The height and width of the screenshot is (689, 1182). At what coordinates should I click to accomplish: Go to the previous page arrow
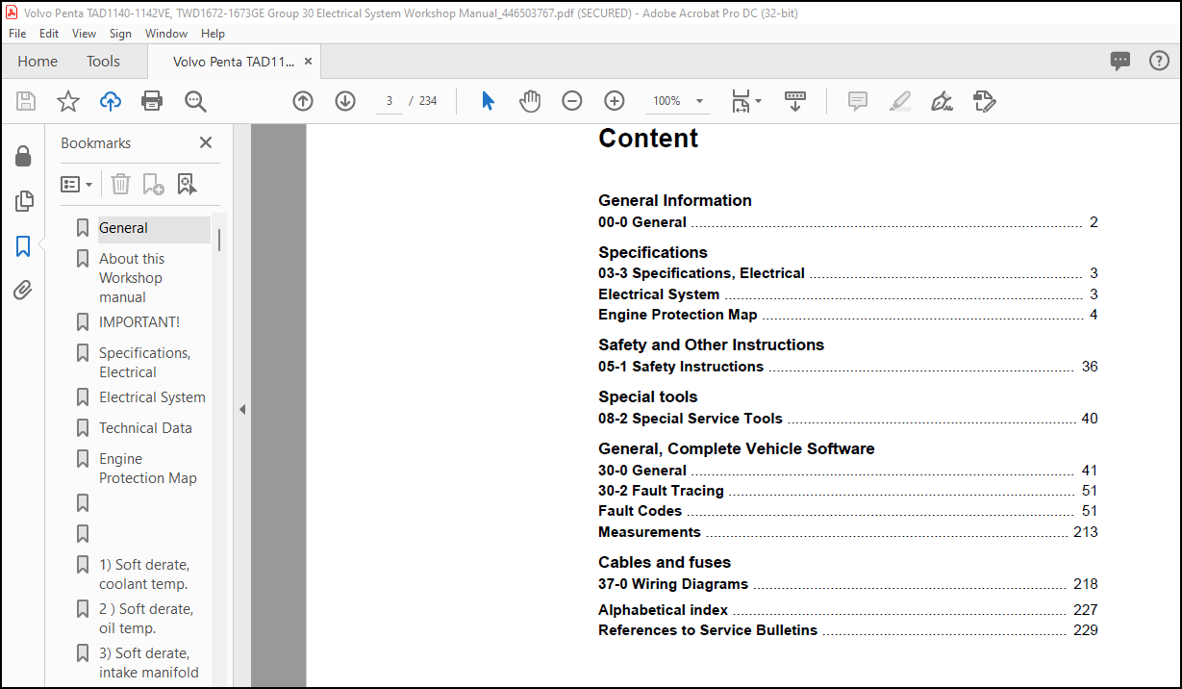point(303,101)
